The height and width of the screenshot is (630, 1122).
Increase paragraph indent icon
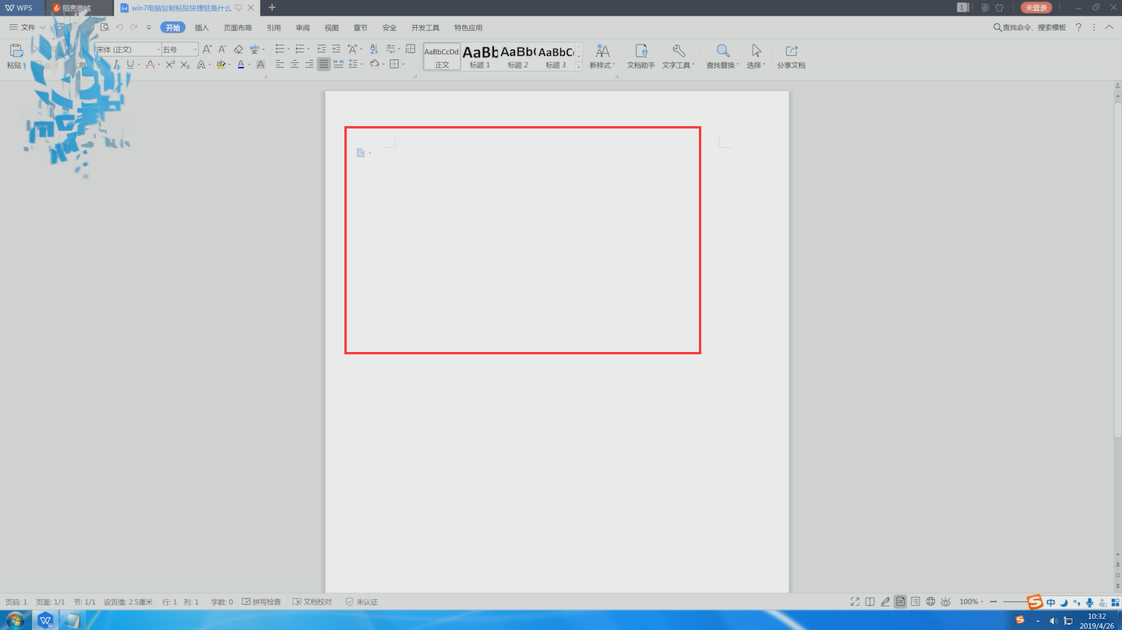[336, 49]
